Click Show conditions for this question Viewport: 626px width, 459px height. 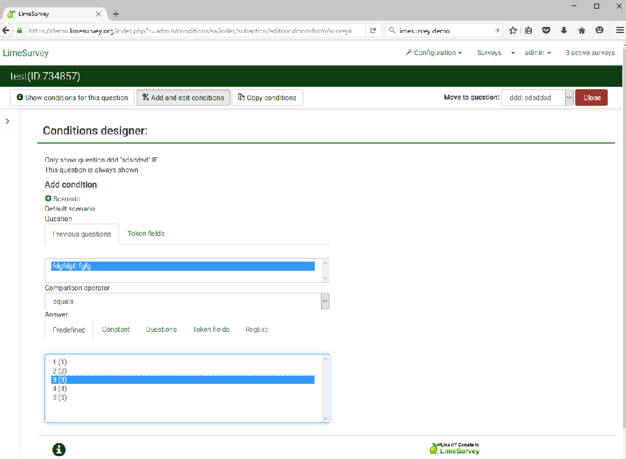tap(72, 98)
